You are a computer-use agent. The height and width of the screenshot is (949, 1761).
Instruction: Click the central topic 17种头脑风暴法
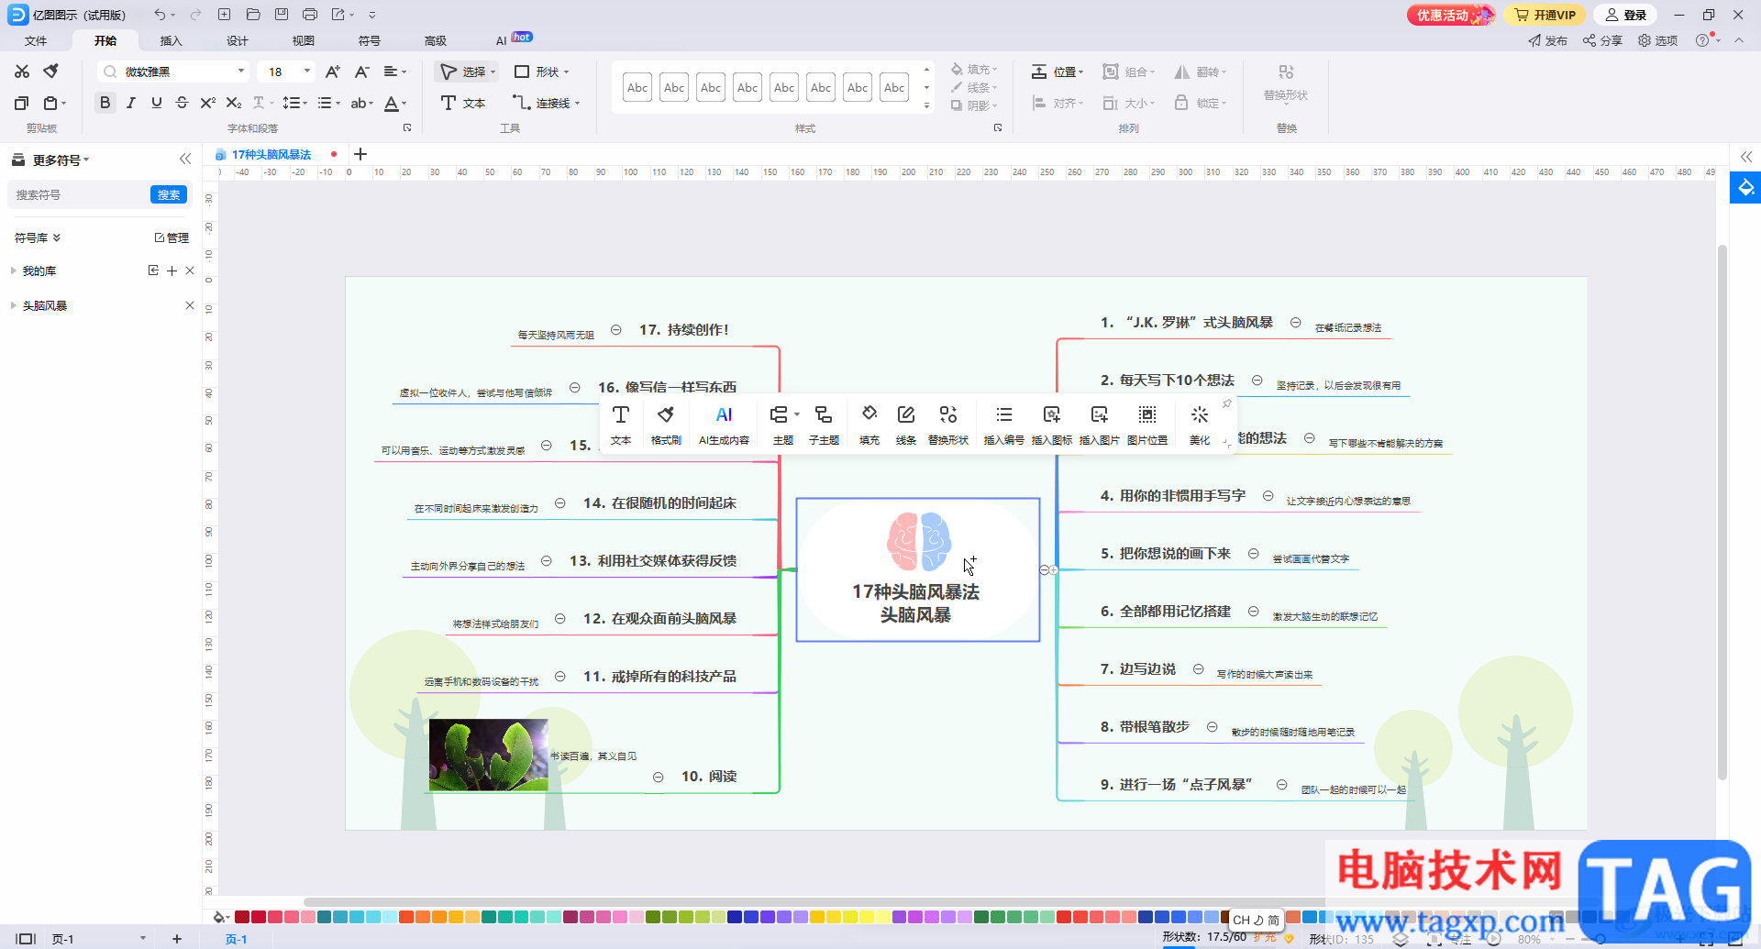click(917, 569)
